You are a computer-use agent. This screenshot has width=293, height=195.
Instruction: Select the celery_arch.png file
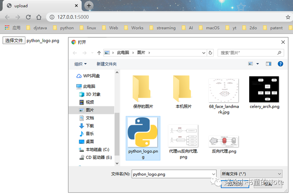pos(264,92)
